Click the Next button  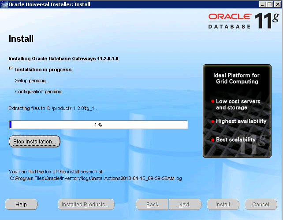click(185, 205)
